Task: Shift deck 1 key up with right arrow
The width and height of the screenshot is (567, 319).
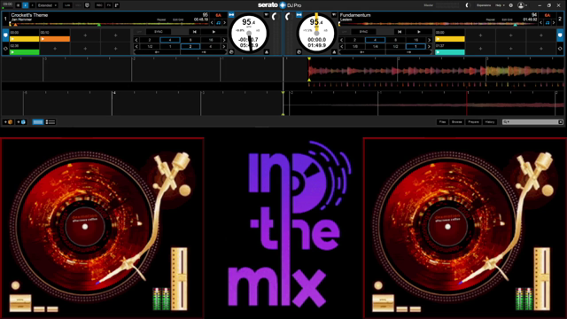Action: (224, 22)
